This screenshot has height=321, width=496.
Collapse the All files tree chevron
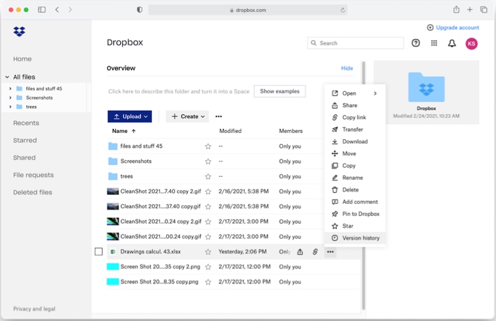click(7, 77)
